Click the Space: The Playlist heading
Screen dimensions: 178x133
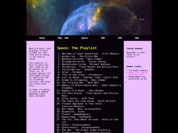[77, 48]
